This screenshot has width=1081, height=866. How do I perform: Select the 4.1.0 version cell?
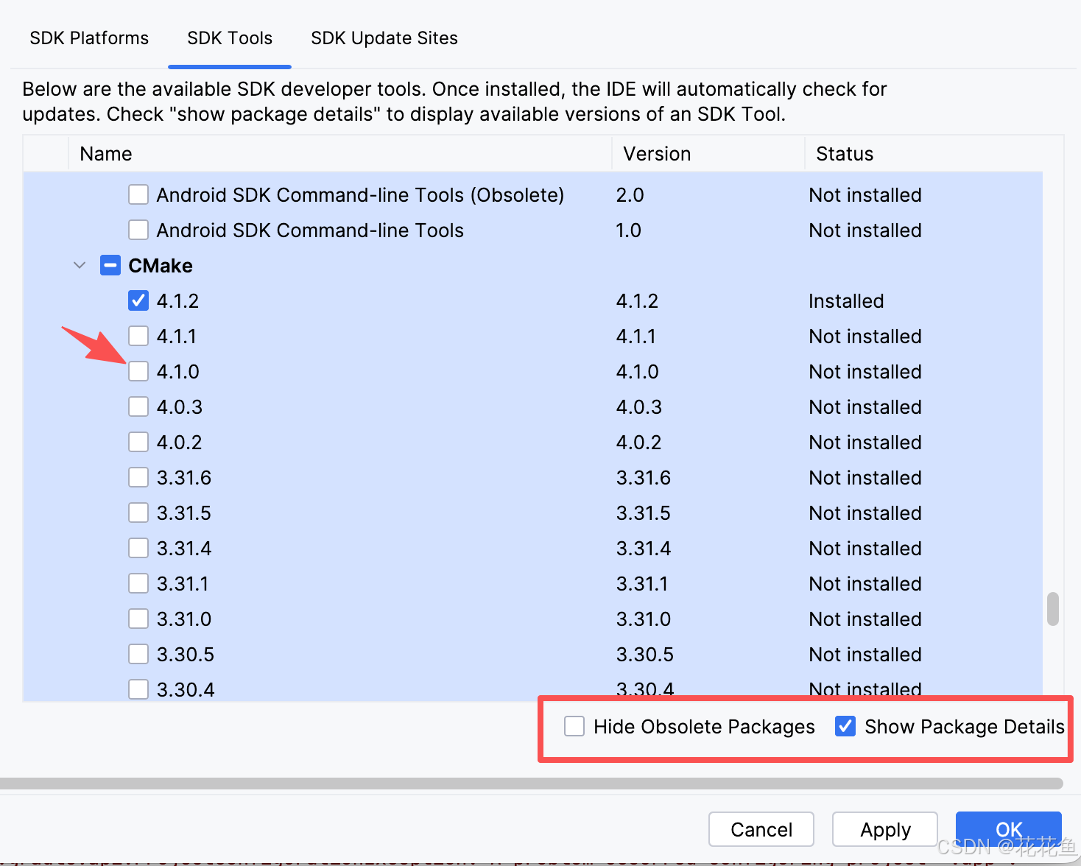tap(638, 372)
